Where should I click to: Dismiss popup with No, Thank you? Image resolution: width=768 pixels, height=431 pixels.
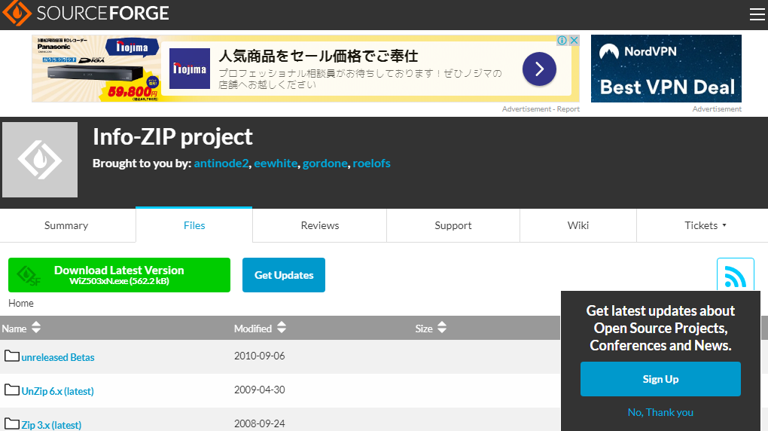tap(660, 412)
